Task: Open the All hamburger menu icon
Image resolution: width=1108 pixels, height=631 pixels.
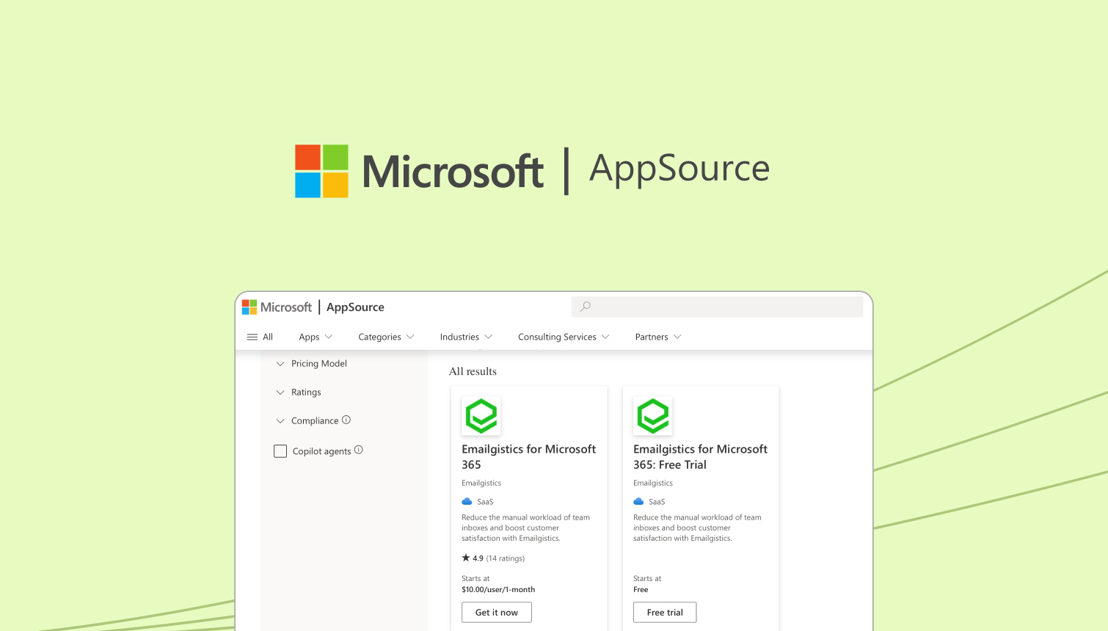Action: [x=252, y=337]
